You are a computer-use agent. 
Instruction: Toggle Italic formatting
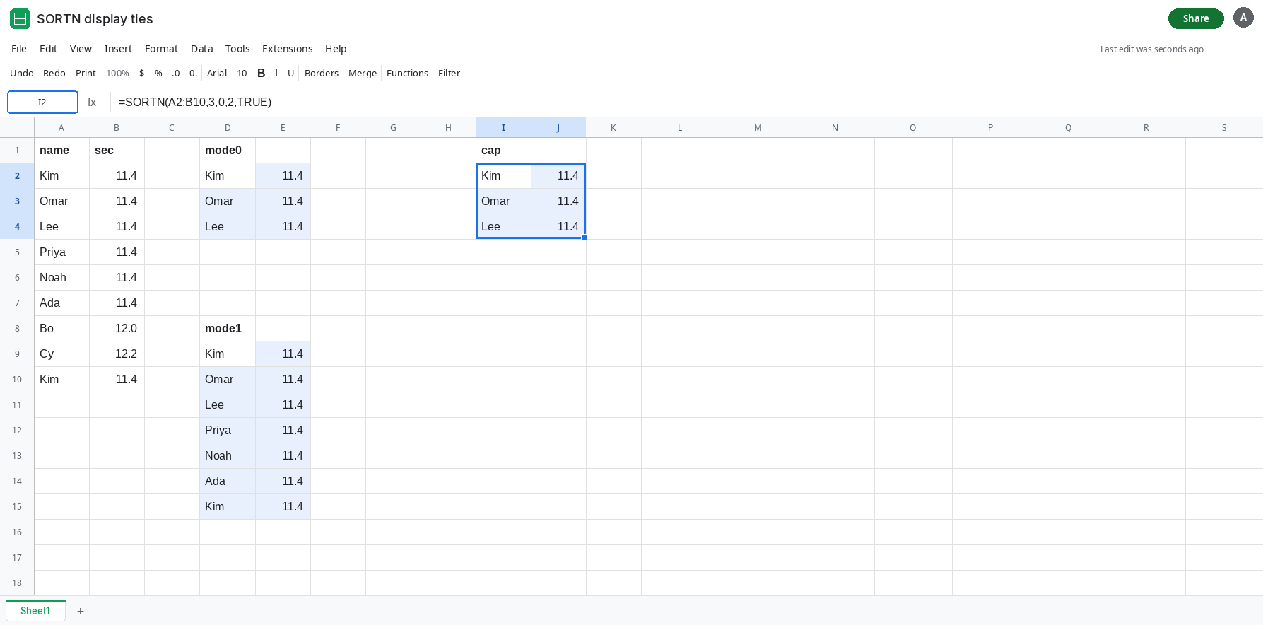276,73
